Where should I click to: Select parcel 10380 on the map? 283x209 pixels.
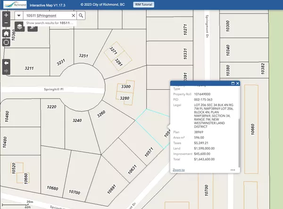pyautogui.click(x=228, y=70)
